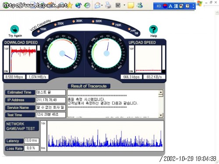Click the download speed graph

(x=23, y=59)
